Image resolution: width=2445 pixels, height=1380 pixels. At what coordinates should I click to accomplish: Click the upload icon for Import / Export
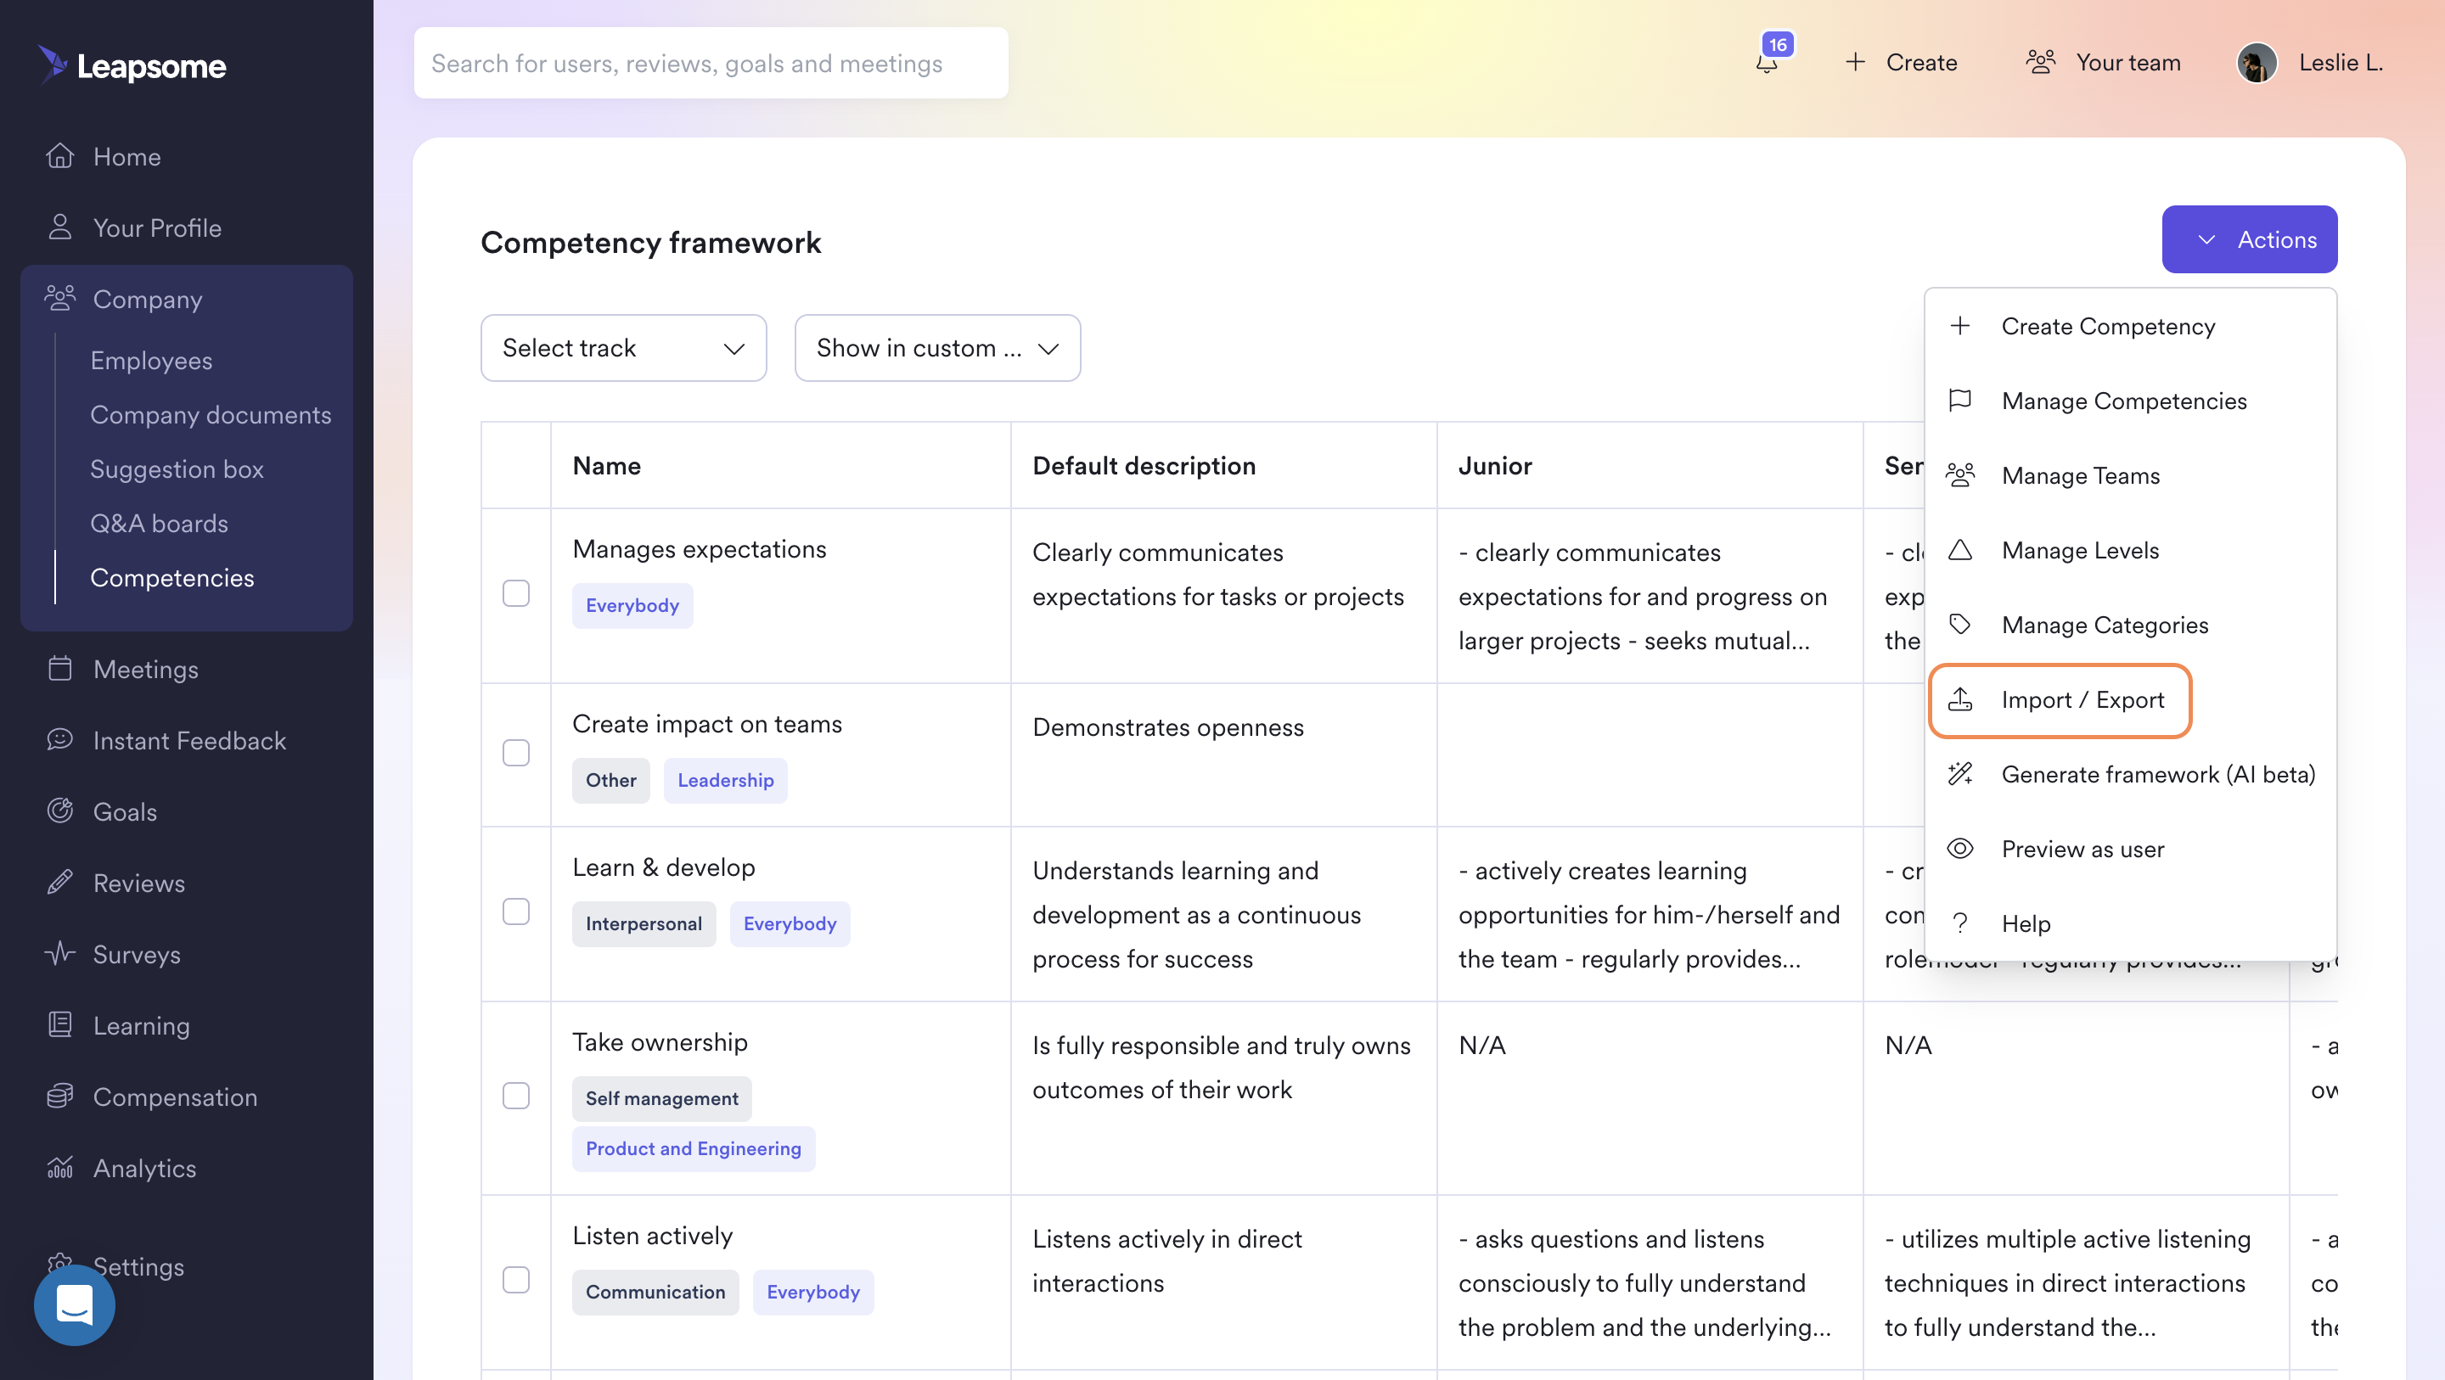(1960, 699)
